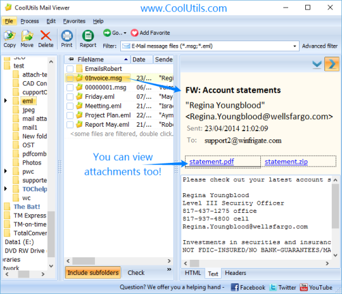Open the Go dropdown arrow
Screen dimensions: 342x294
125,33
